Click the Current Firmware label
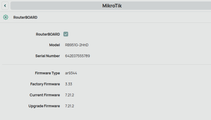Image resolution: width=211 pixels, height=120 pixels. tap(45, 95)
